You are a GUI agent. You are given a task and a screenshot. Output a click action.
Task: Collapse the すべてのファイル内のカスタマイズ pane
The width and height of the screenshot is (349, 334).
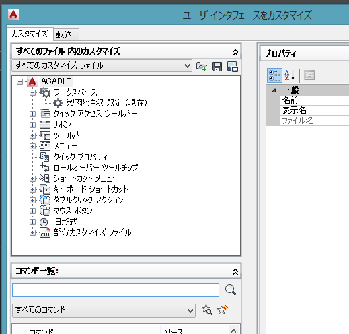coord(235,53)
